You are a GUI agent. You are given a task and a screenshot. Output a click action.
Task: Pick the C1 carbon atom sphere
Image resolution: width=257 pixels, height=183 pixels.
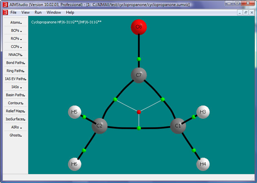click(x=178, y=126)
